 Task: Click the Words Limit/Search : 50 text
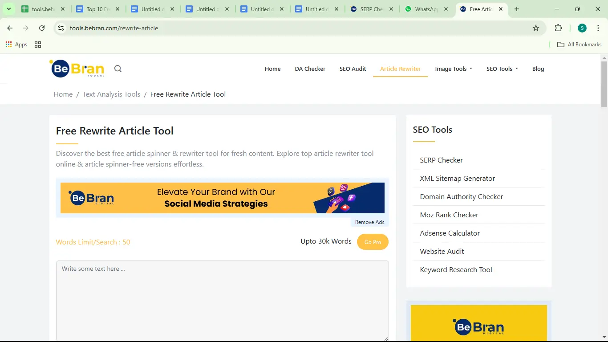tap(93, 242)
